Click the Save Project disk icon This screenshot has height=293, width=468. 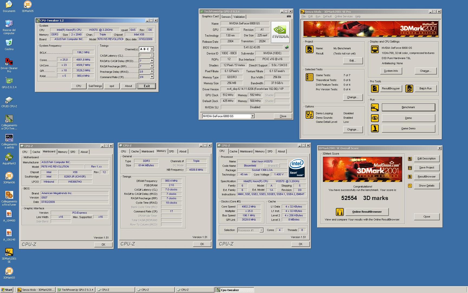(x=410, y=168)
